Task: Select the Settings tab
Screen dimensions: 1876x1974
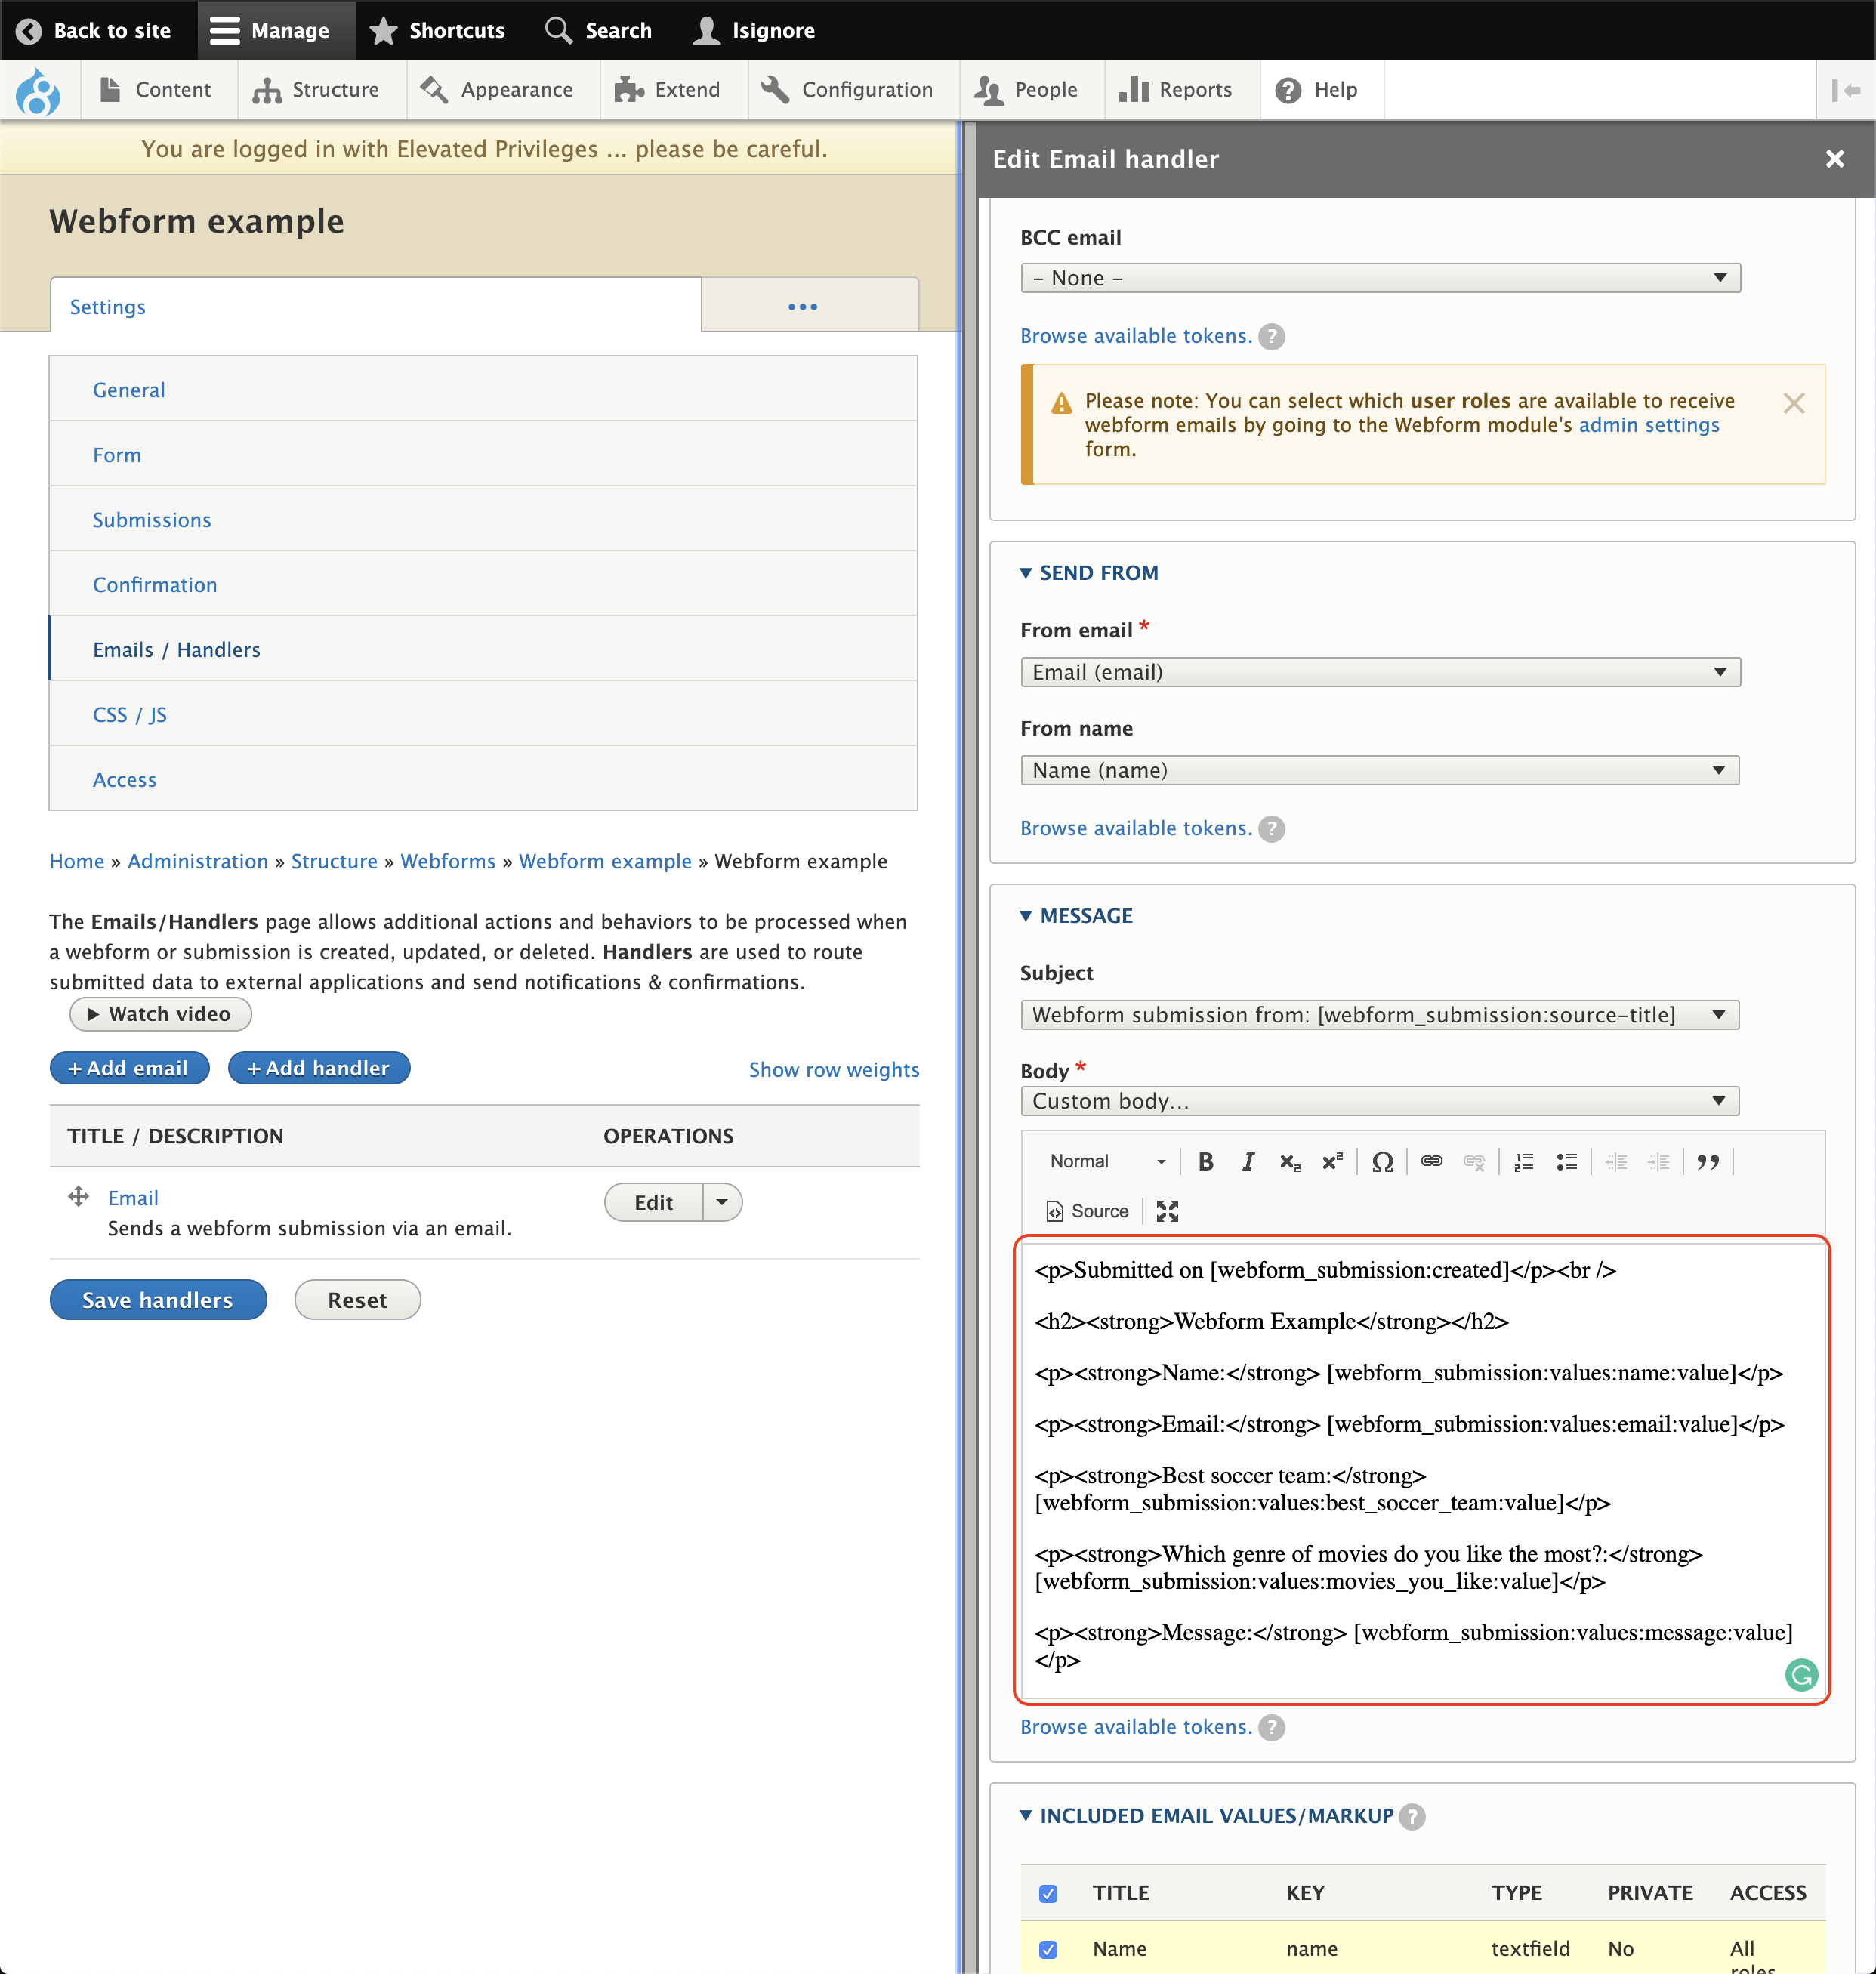Action: pyautogui.click(x=375, y=306)
